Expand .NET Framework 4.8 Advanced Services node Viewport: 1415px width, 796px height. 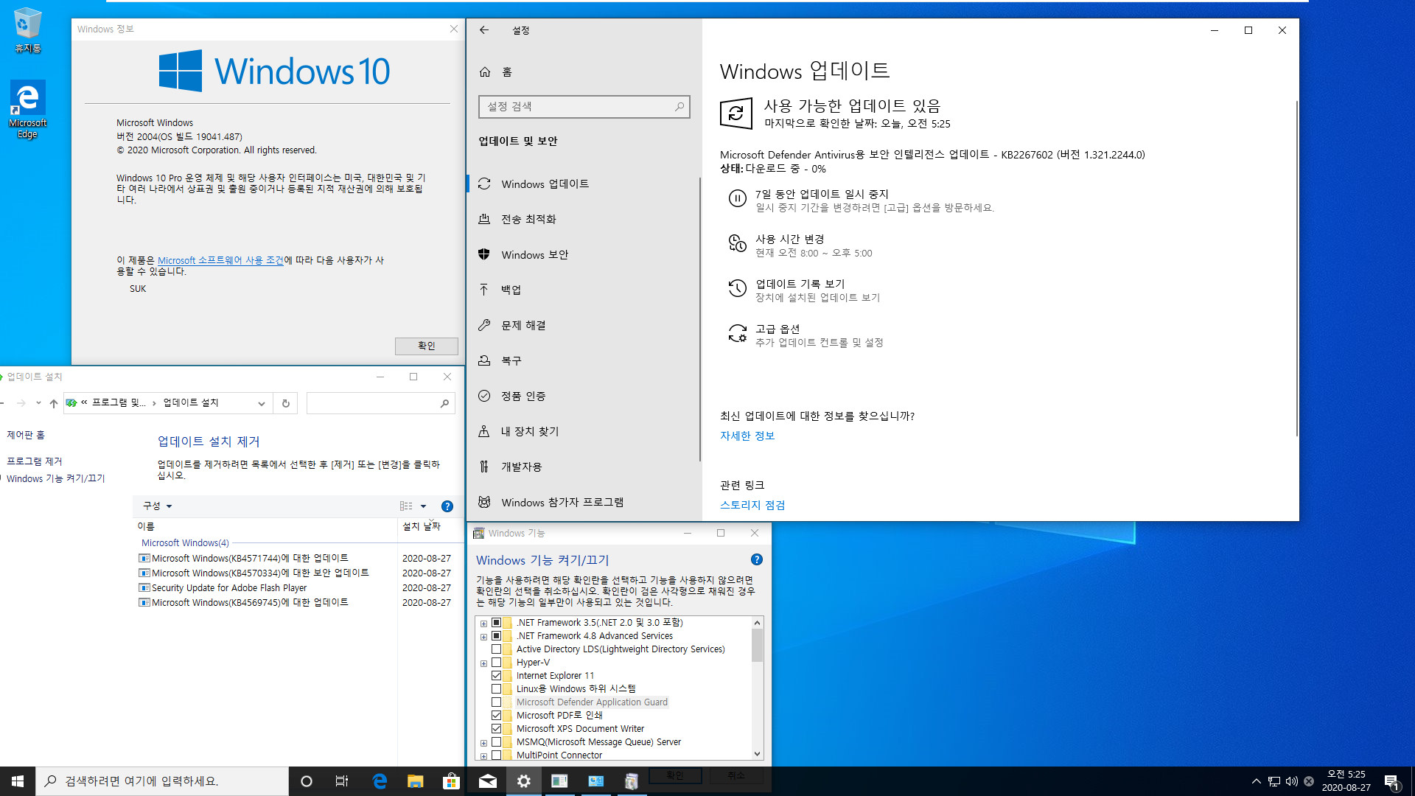(x=483, y=637)
